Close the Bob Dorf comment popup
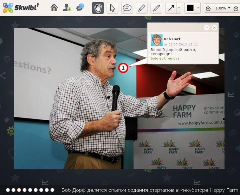Screen dimensions: 240x195 point(214,28)
